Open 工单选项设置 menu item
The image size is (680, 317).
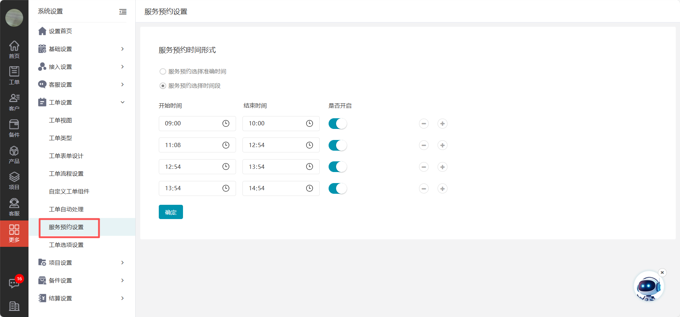pyautogui.click(x=66, y=245)
